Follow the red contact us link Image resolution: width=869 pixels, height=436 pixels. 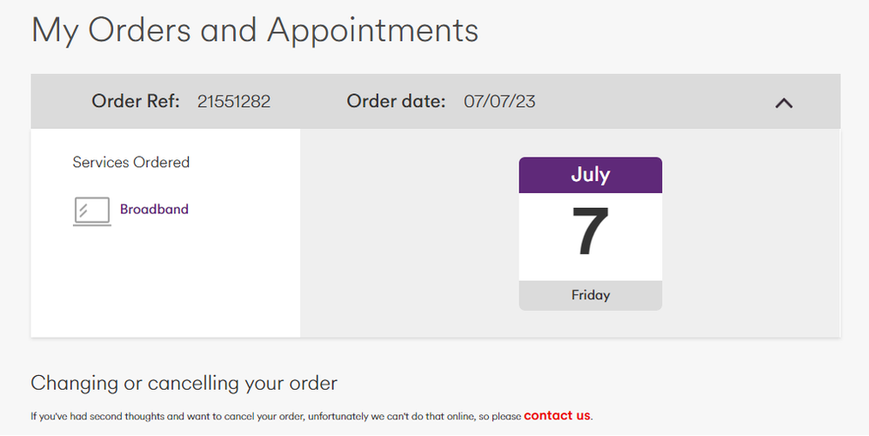coord(557,415)
